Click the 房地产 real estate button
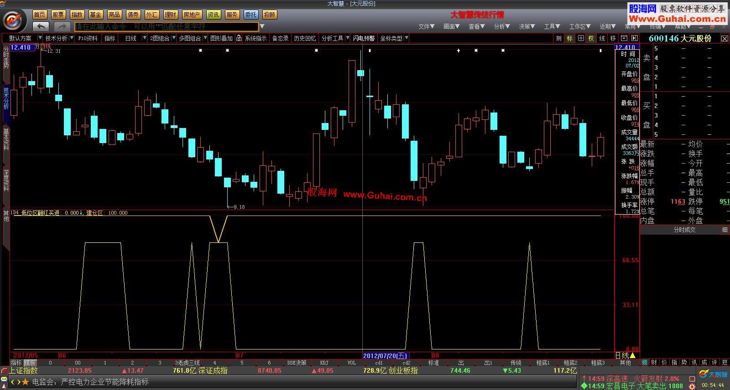 point(192,15)
